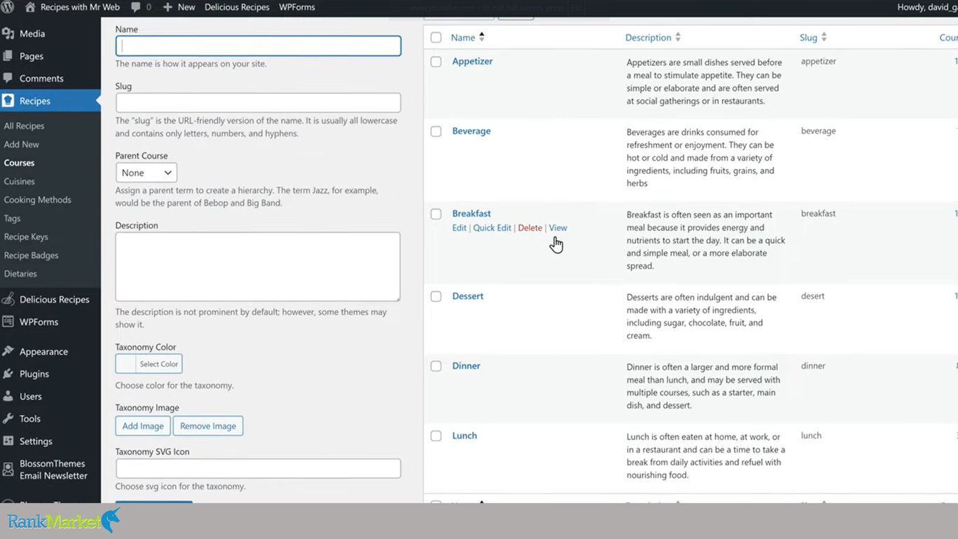Screen dimensions: 958x539
Task: Sort by Slug column arrows
Action: pos(824,37)
